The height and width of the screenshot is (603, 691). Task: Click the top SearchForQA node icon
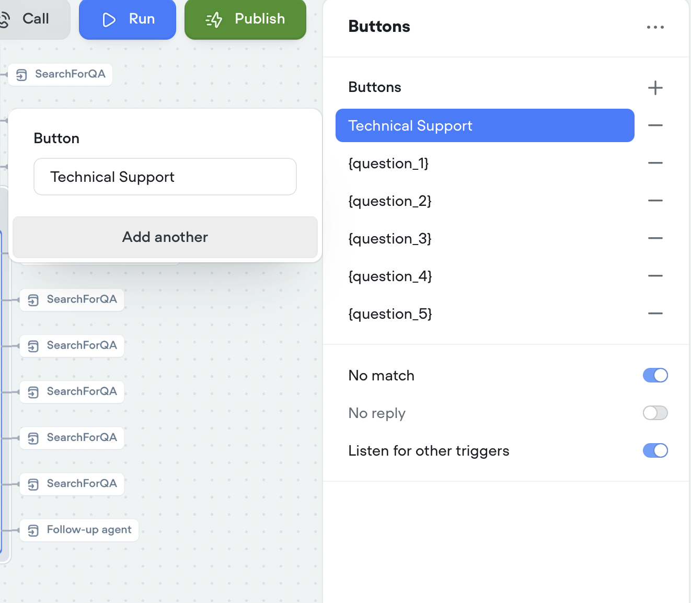click(21, 75)
